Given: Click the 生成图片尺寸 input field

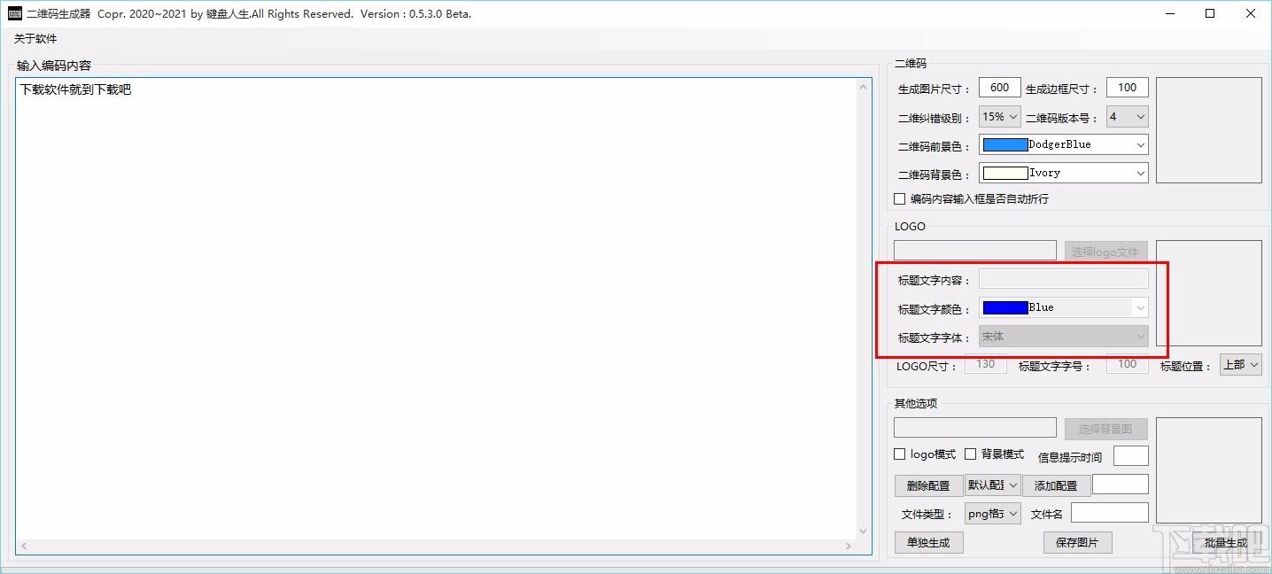Looking at the screenshot, I should point(1000,88).
